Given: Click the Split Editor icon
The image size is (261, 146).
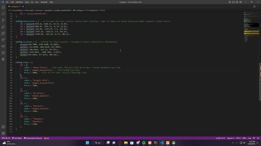Looking at the screenshot, I should tap(254, 6).
